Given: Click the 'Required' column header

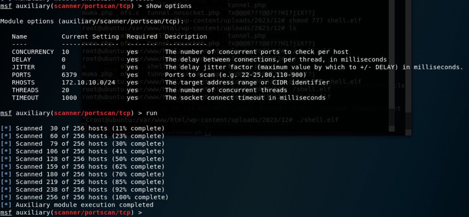Looking at the screenshot, I should coord(142,37).
